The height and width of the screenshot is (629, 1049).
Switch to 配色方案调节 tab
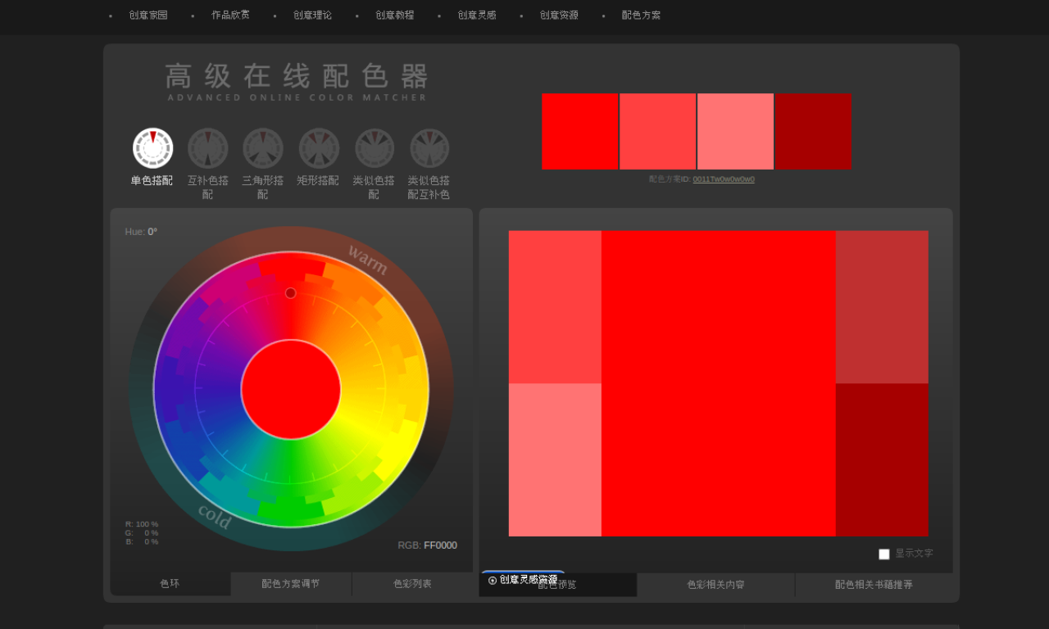pyautogui.click(x=291, y=584)
